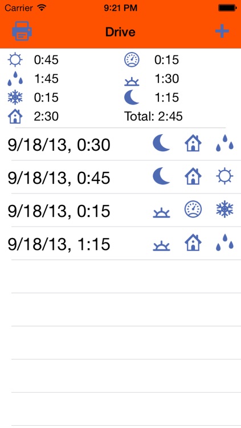Image resolution: width=241 pixels, height=428 pixels.
Task: Tap the speedometer icon in summary section
Action: point(132,60)
